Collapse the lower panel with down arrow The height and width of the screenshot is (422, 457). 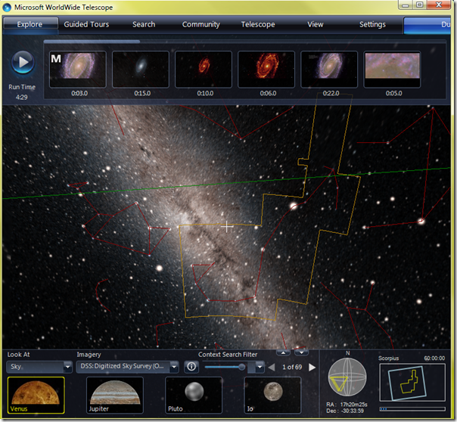[x=302, y=352]
